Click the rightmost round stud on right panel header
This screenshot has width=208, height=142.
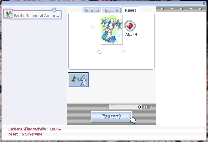click(x=200, y=9)
